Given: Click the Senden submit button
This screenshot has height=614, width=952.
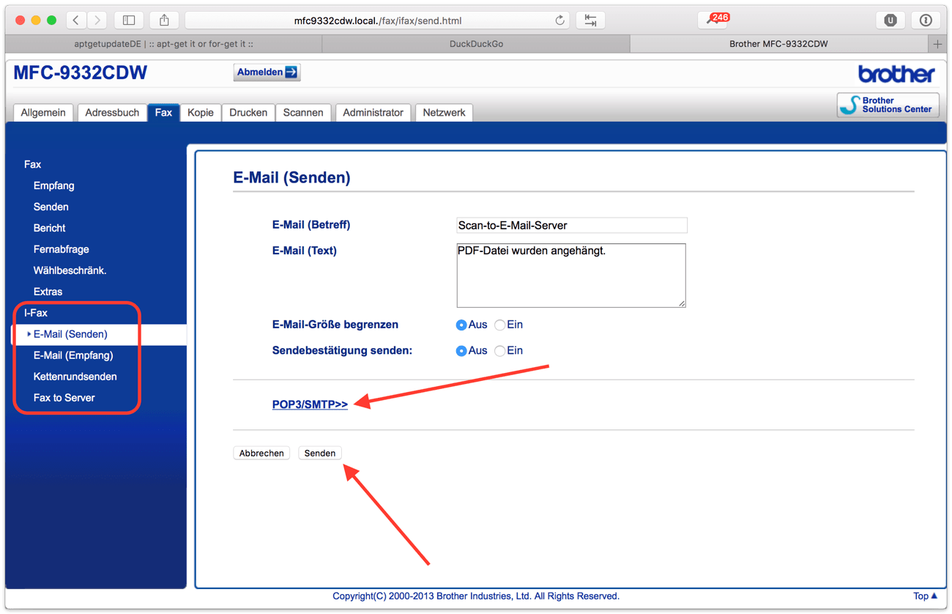Looking at the screenshot, I should click(320, 454).
